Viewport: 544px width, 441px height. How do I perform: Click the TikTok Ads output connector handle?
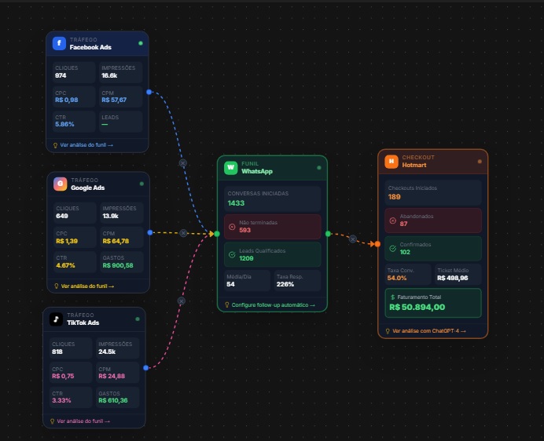coord(145,367)
